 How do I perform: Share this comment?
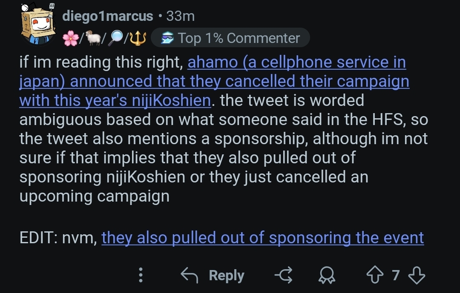click(x=283, y=276)
